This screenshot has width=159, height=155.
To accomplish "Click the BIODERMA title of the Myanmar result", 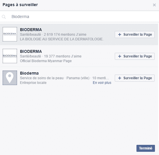I will (x=31, y=51).
